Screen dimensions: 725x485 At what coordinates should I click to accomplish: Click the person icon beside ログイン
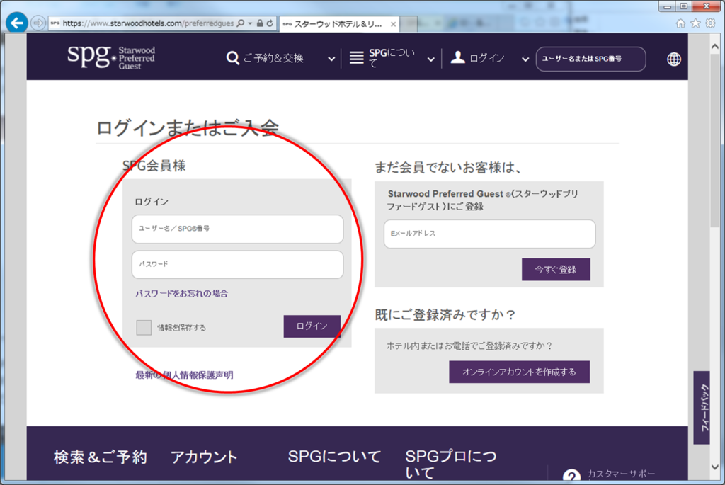[458, 57]
